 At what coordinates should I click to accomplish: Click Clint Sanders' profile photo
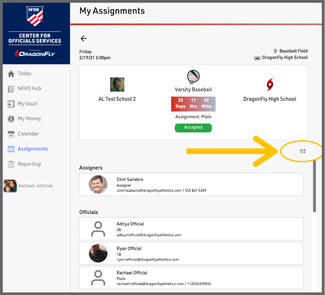pos(98,184)
